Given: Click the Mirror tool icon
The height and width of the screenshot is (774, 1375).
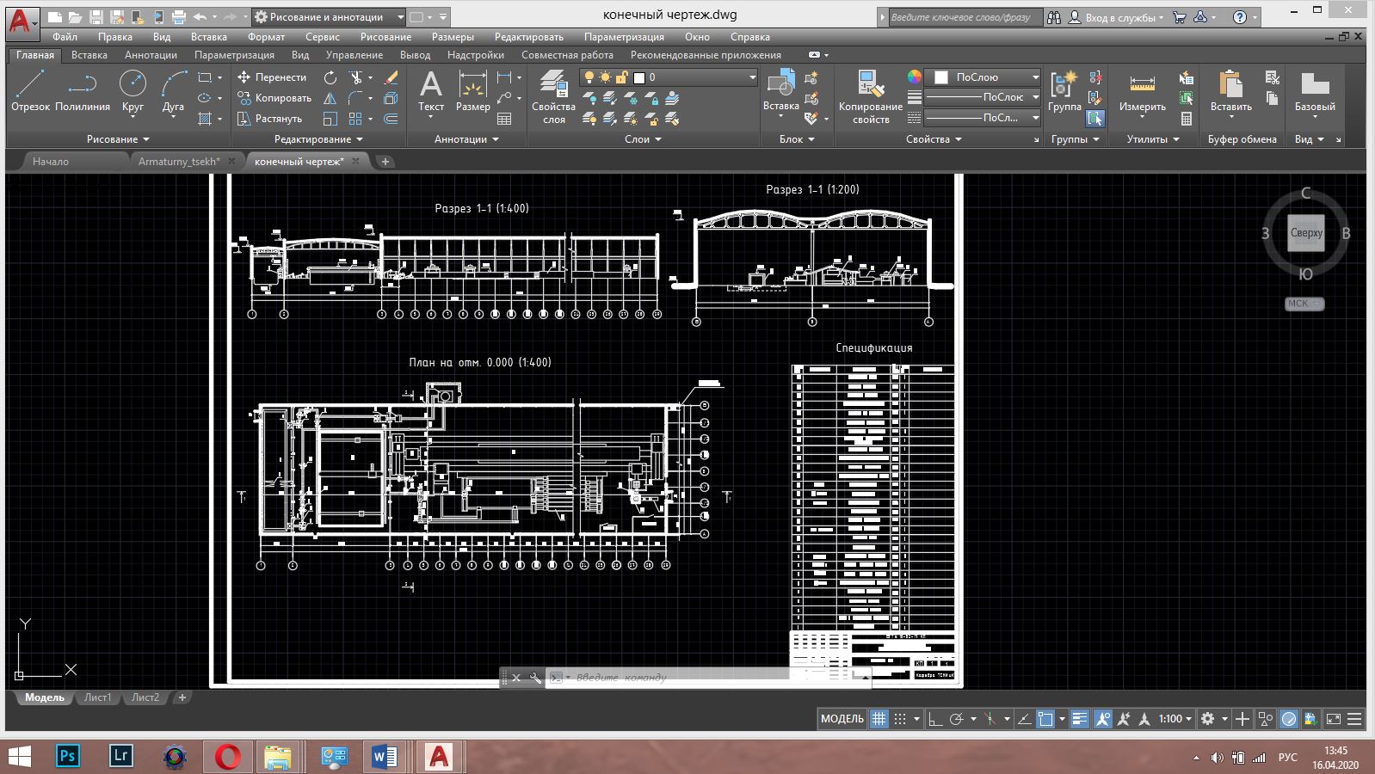Looking at the screenshot, I should coord(330,98).
